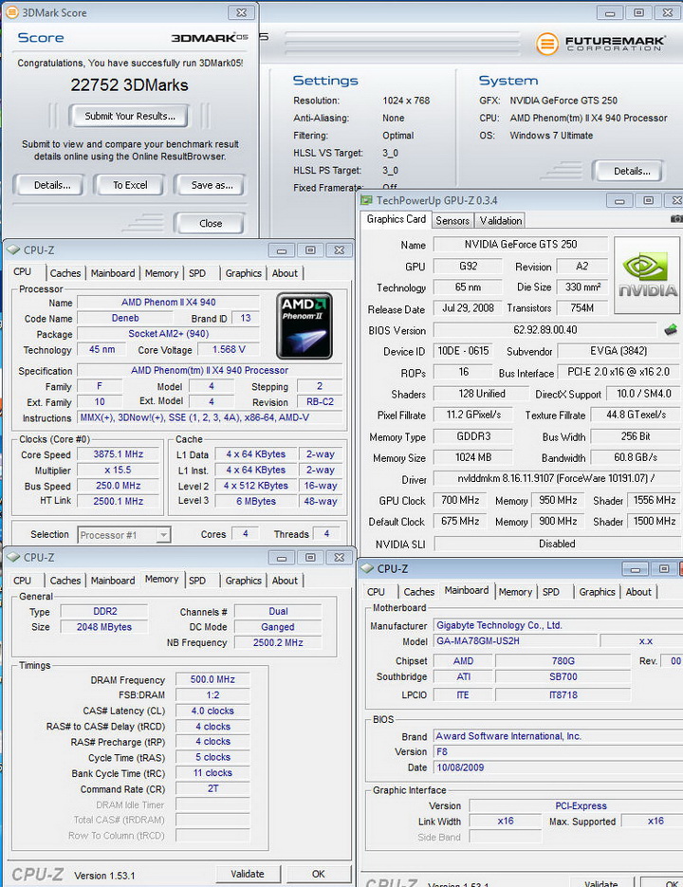Click the motherboard model GA-MA78GM-US2H
Image resolution: width=683 pixels, height=887 pixels.
click(515, 641)
